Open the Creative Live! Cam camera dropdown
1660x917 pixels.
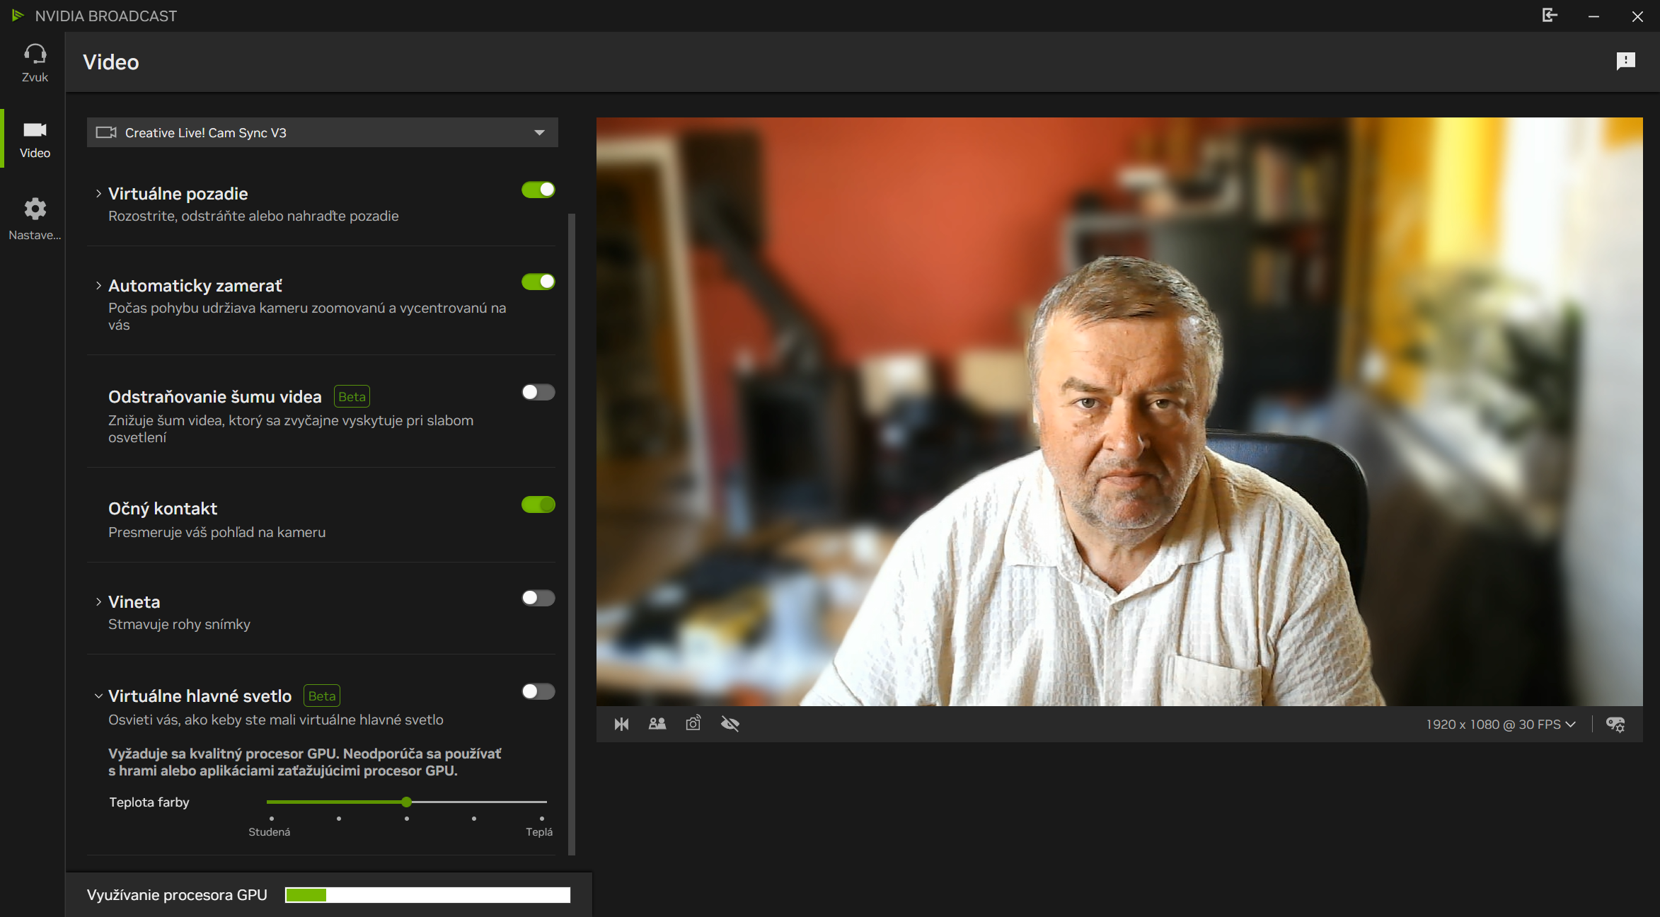pyautogui.click(x=322, y=132)
